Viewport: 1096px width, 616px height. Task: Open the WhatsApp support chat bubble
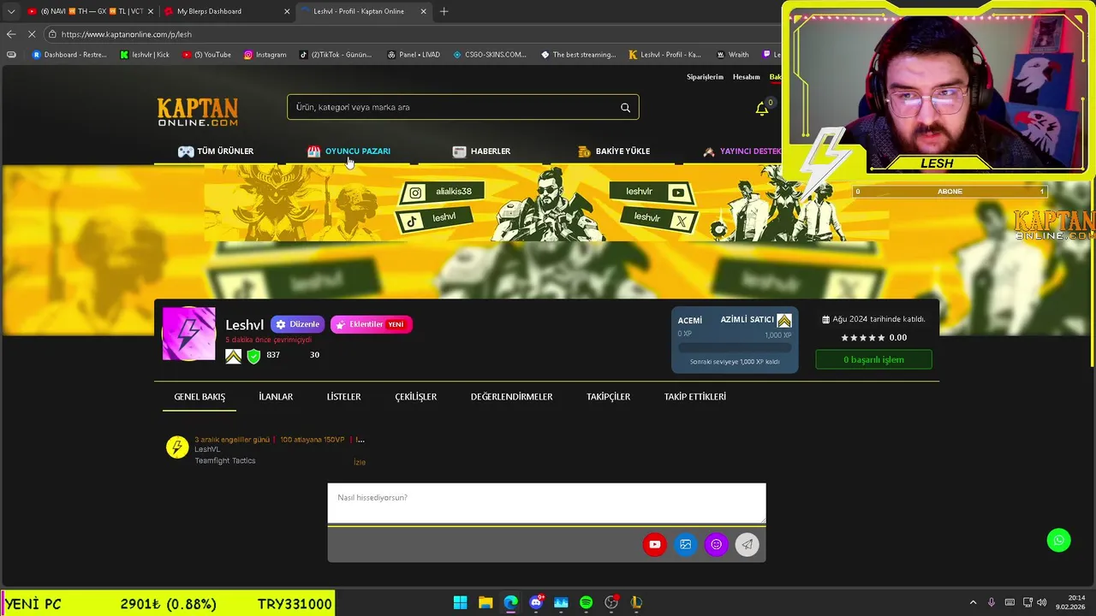click(1059, 540)
